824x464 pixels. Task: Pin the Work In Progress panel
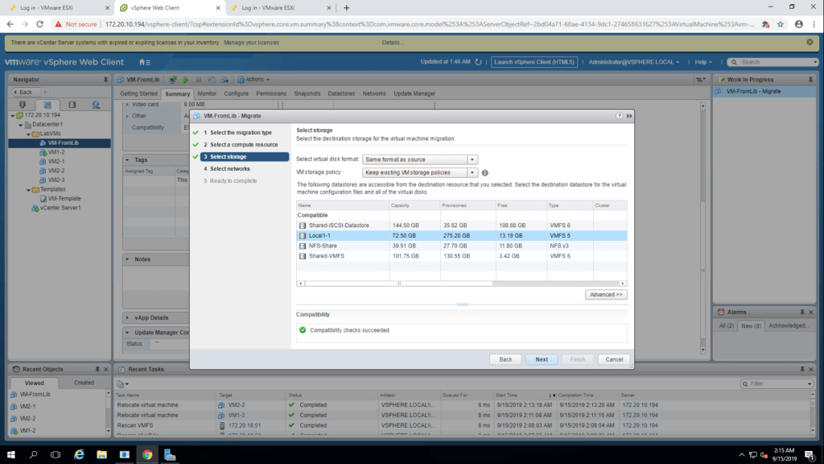(813, 79)
